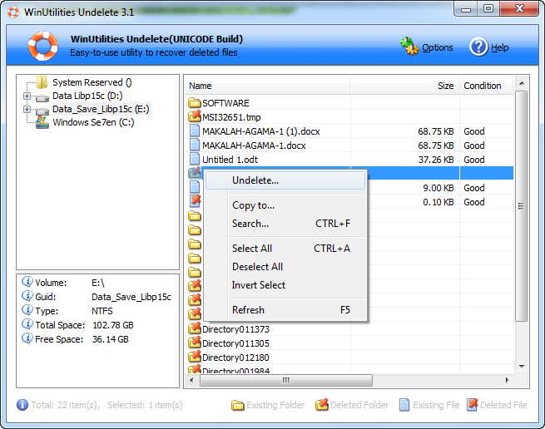
Task: Choose Select All in the context menu
Action: click(285, 249)
